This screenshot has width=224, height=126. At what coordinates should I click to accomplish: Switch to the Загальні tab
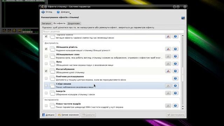tap(47, 23)
